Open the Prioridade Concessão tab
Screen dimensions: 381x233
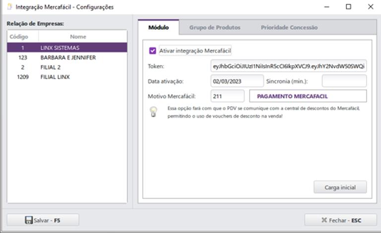[x=289, y=27]
